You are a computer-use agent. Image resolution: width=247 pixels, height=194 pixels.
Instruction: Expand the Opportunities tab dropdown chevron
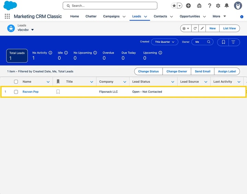coord(204,16)
